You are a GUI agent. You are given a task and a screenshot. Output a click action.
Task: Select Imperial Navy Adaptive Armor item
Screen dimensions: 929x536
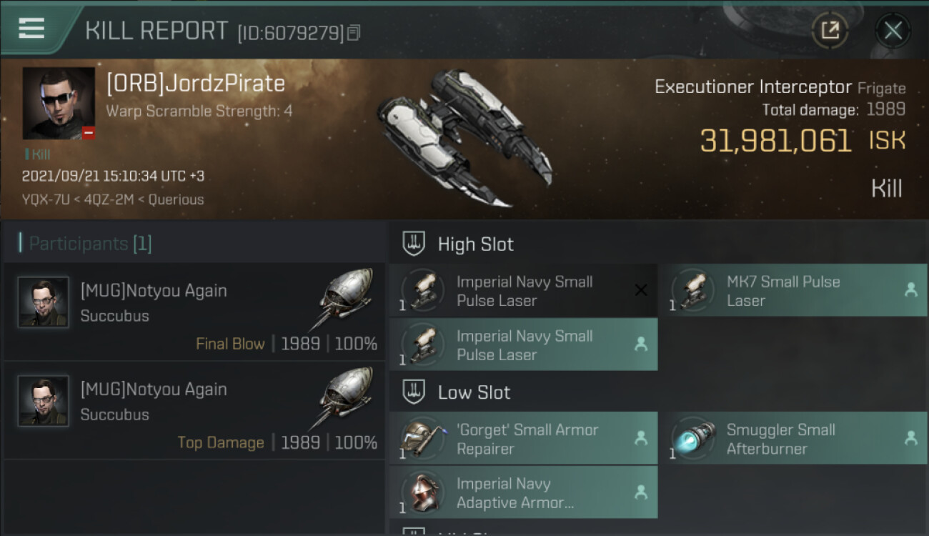523,493
